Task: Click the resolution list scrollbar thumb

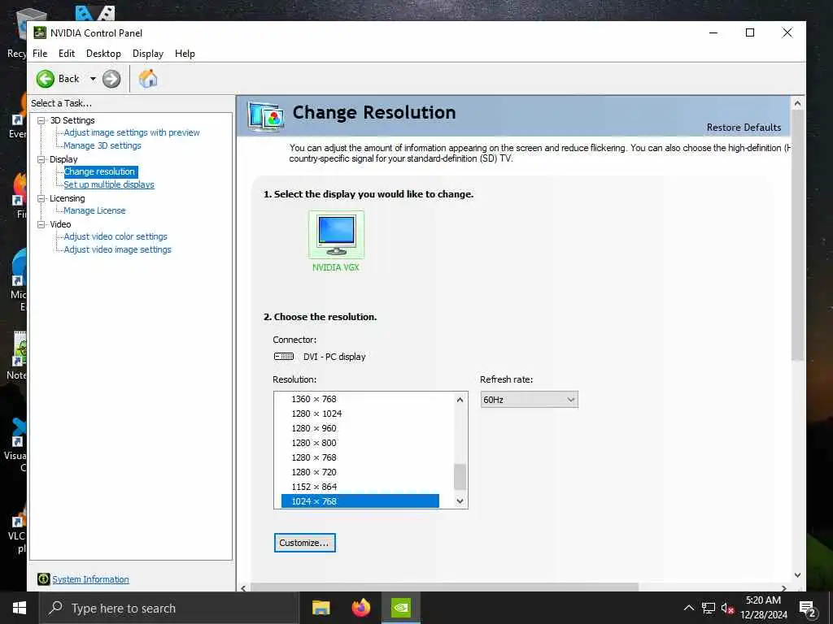Action: (x=460, y=476)
